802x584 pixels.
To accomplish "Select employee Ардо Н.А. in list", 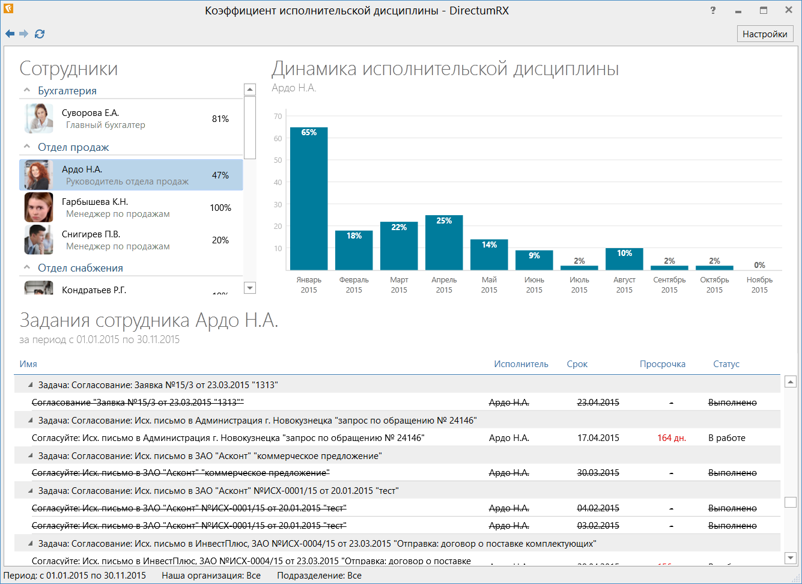I will click(x=131, y=175).
